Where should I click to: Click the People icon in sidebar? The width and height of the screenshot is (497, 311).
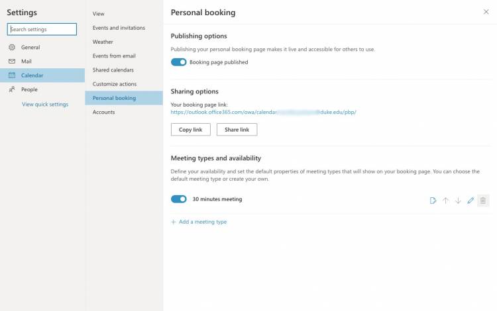[12, 89]
